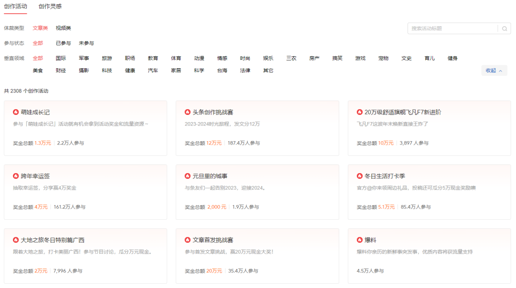The width and height of the screenshot is (516, 288).
Task: Switch content type to 视频类
Action: coord(64,28)
